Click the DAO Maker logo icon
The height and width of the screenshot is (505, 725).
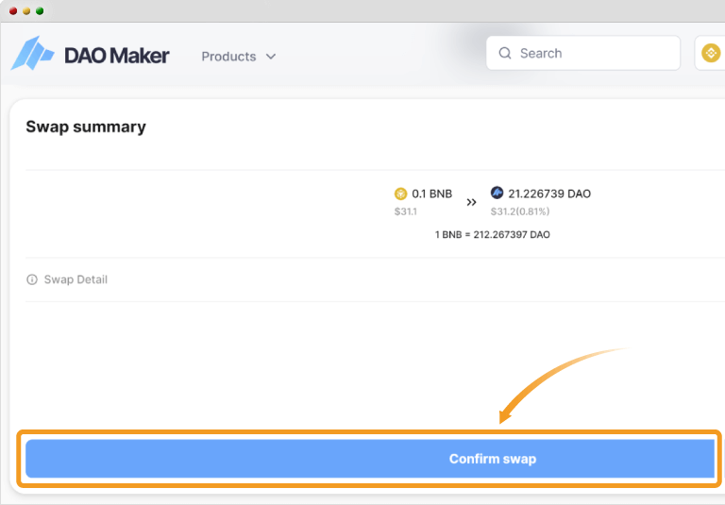point(32,54)
